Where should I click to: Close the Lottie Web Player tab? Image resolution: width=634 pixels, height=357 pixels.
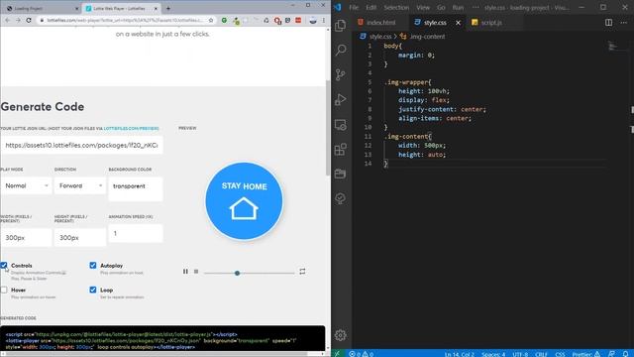[156, 8]
